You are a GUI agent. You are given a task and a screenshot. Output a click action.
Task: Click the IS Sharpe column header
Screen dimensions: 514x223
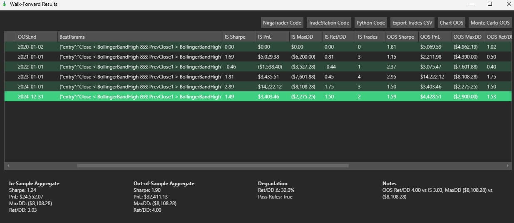pos(238,37)
